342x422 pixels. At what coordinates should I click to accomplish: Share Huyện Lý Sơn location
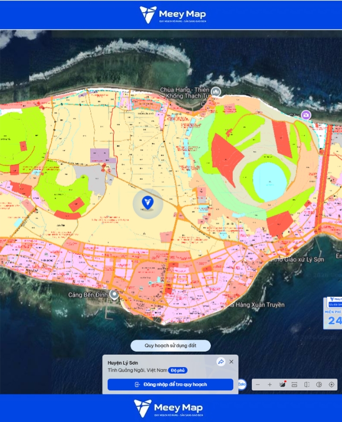(x=221, y=361)
